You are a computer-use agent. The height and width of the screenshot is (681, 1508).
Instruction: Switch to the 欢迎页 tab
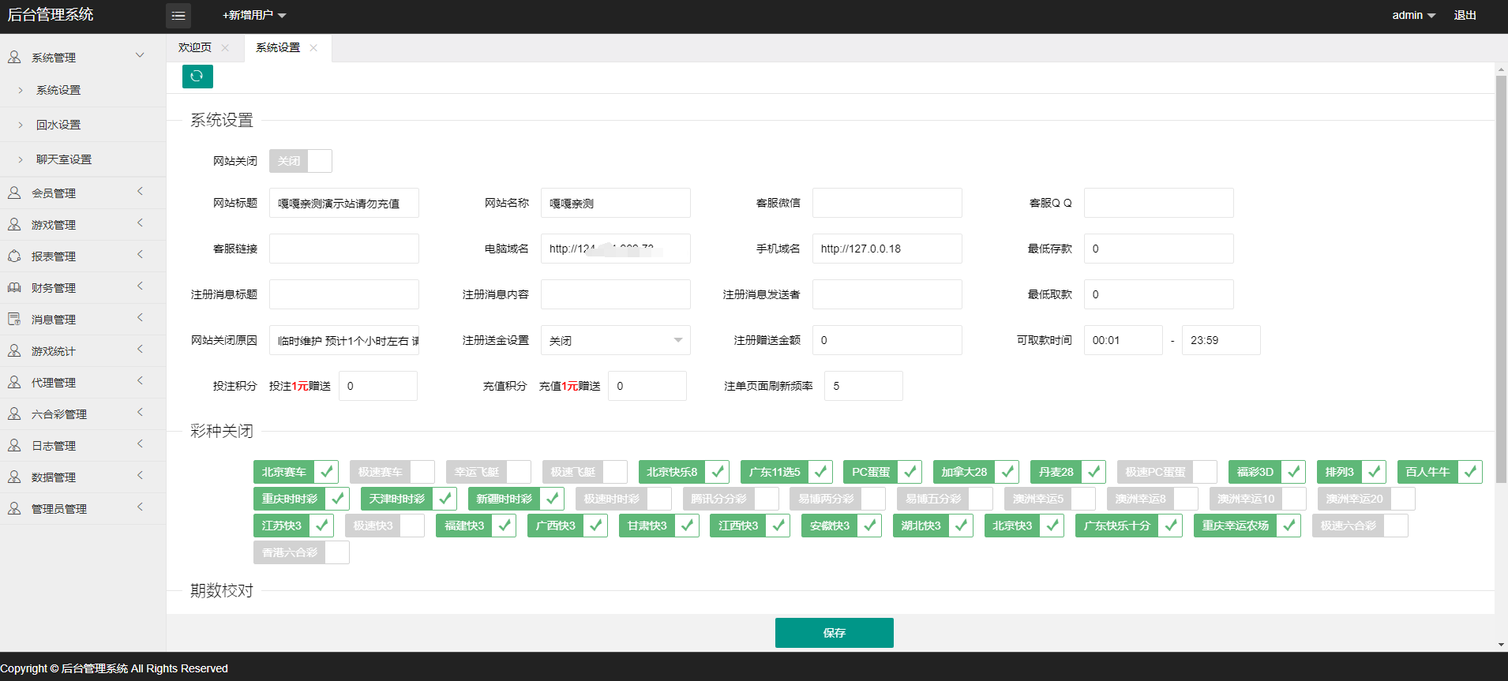[x=195, y=48]
